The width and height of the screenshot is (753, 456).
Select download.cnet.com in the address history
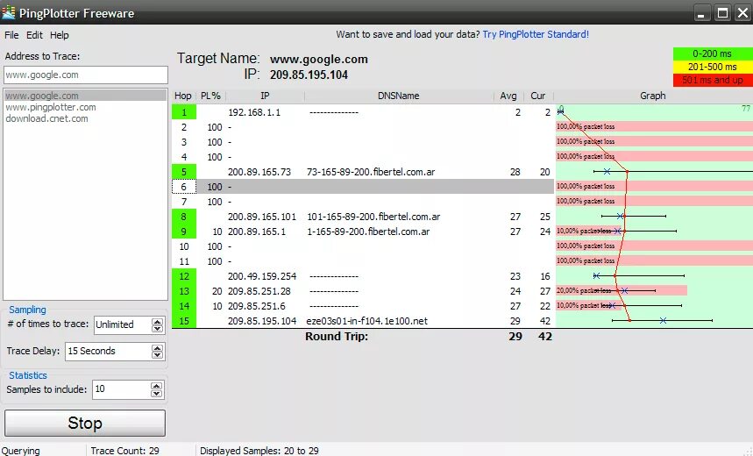46,118
